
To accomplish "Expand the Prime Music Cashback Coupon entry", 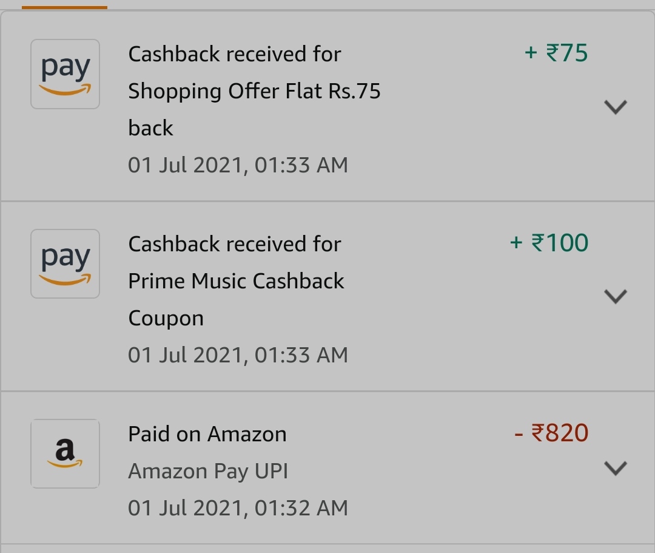I will [615, 296].
